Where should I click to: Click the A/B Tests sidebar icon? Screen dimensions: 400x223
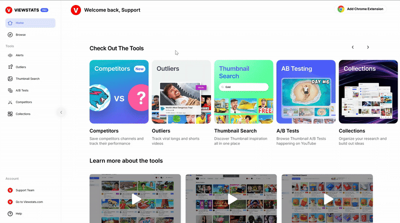pos(10,90)
